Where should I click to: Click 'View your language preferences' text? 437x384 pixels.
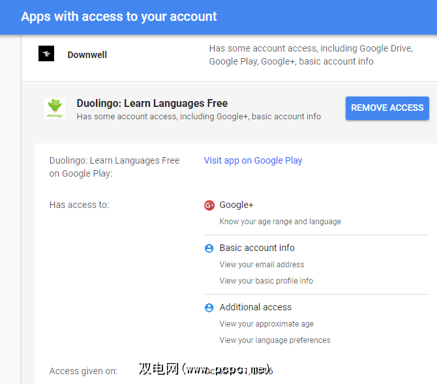point(275,340)
